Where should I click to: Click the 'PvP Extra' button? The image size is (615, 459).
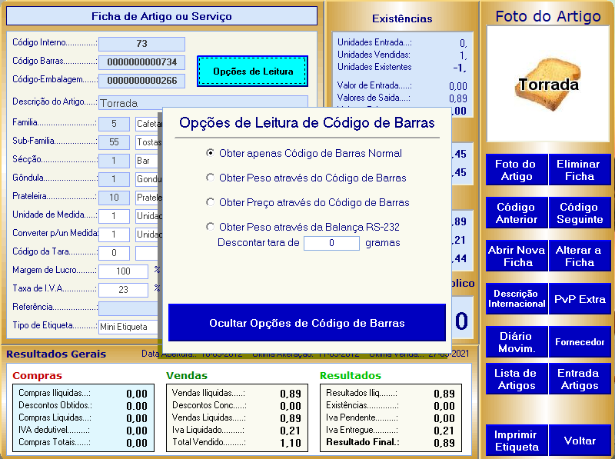pyautogui.click(x=580, y=299)
